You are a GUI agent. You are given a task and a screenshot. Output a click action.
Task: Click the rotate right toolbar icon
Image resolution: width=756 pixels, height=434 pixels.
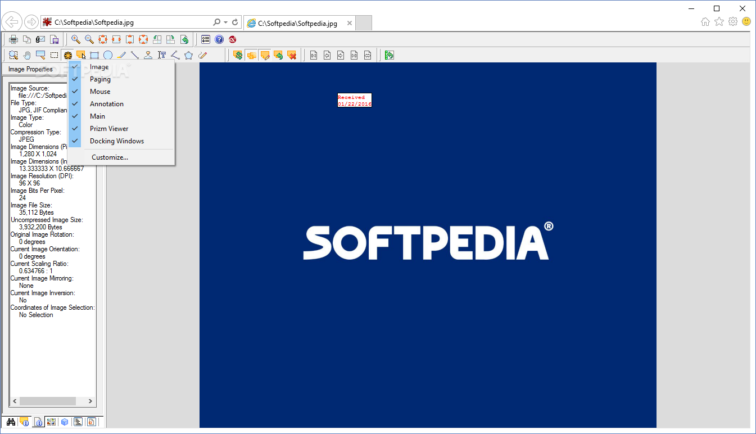170,39
